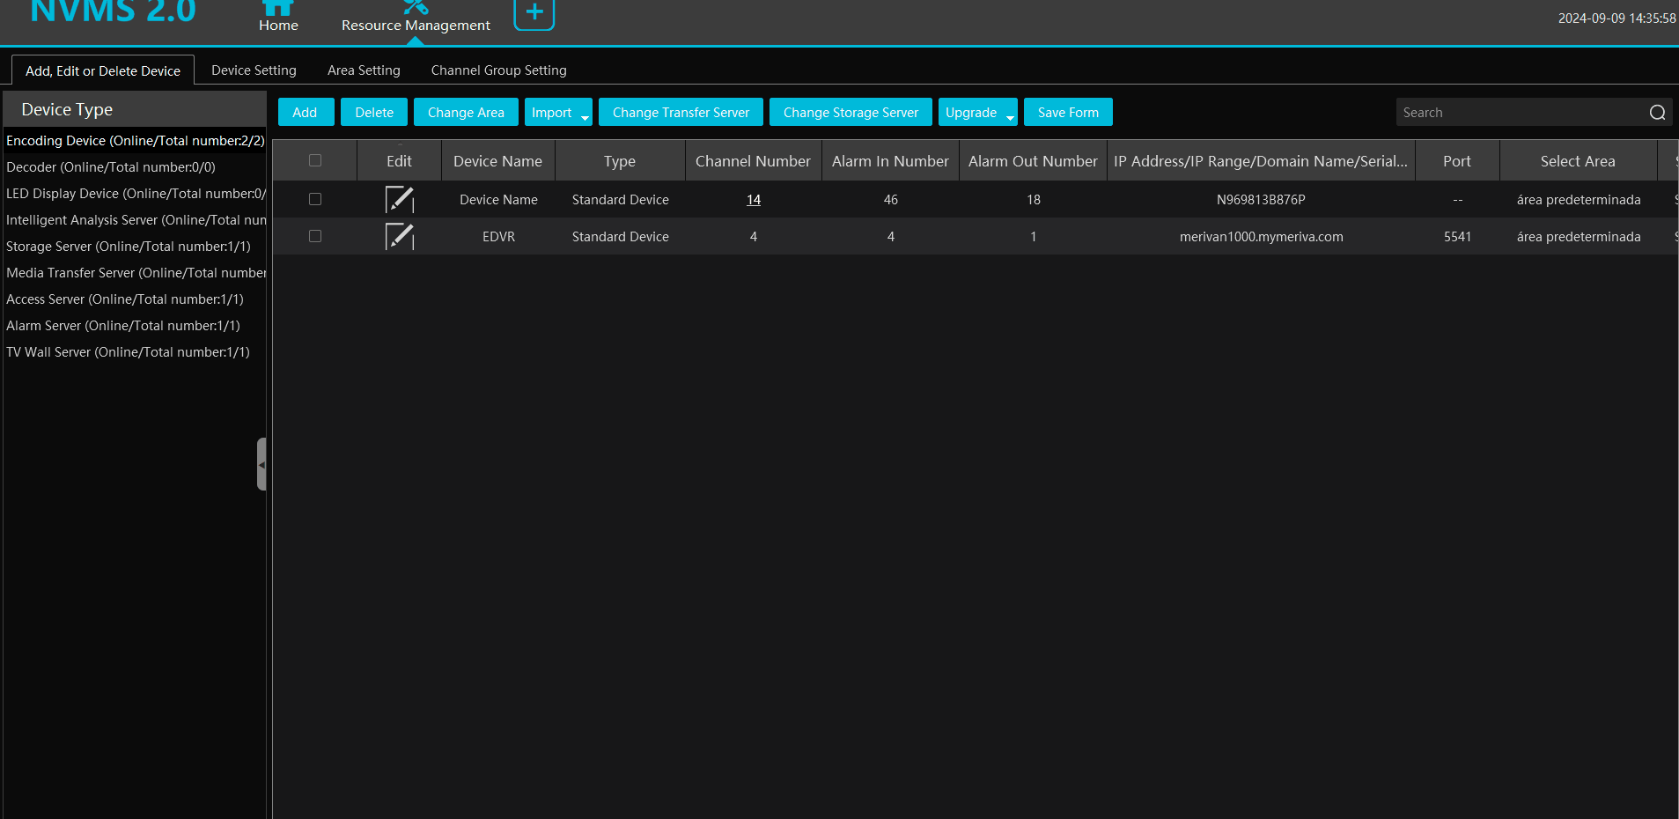1679x819 pixels.
Task: Click inside the Search input field
Action: [x=1519, y=113]
